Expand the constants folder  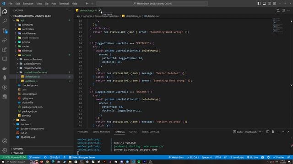(x=27, y=25)
